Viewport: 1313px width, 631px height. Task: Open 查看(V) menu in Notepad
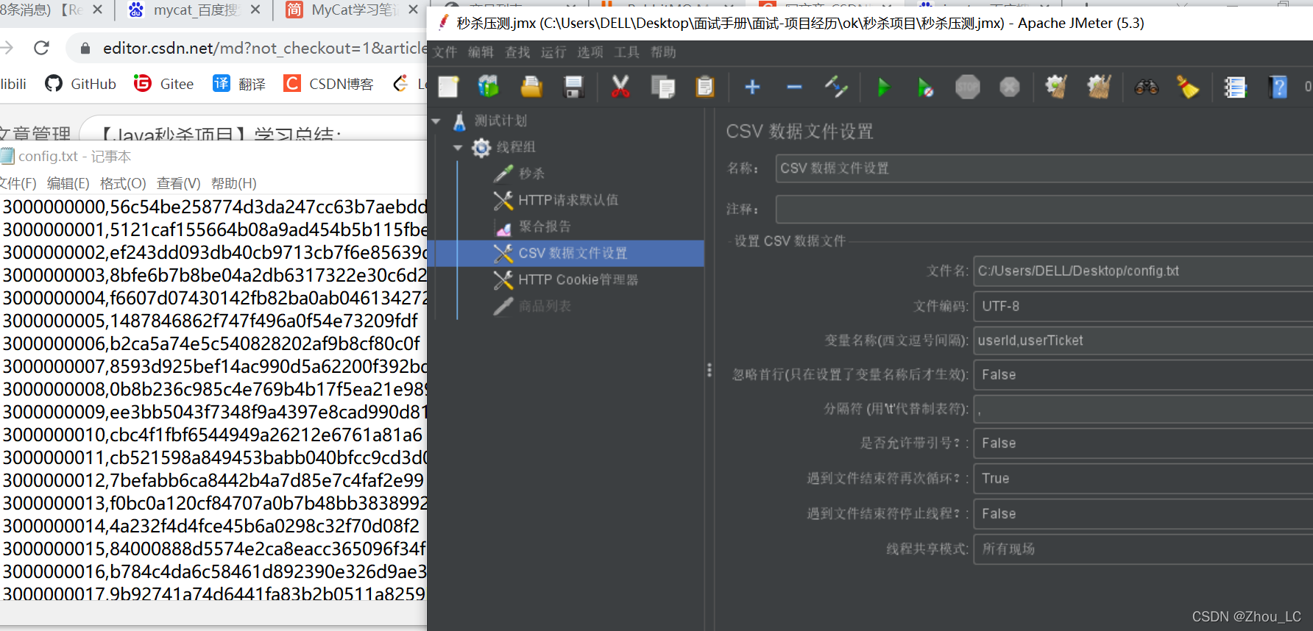point(178,183)
